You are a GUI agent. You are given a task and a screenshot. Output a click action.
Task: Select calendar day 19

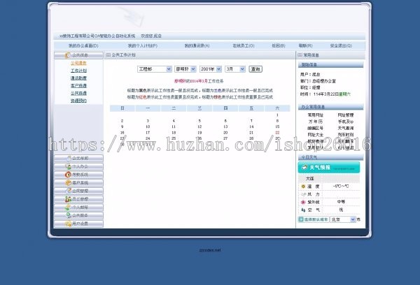(x=199, y=133)
